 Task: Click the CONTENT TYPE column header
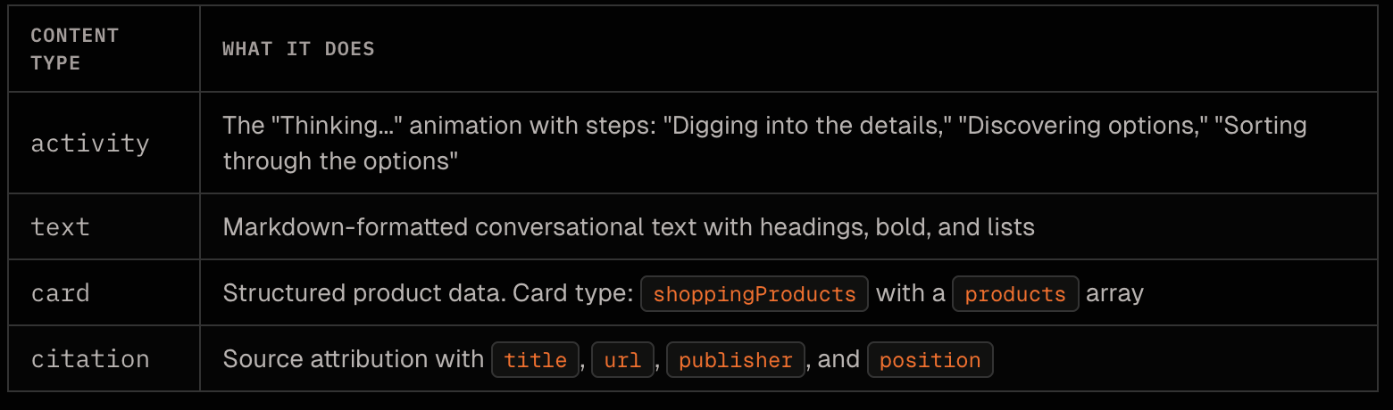click(74, 49)
